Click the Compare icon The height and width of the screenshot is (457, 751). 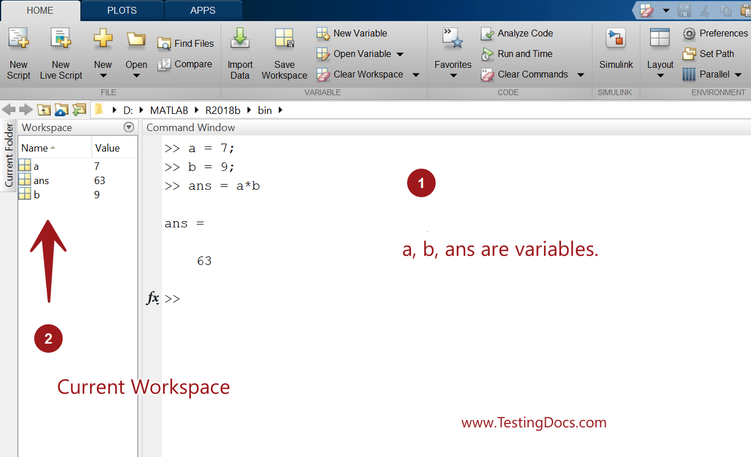click(185, 64)
